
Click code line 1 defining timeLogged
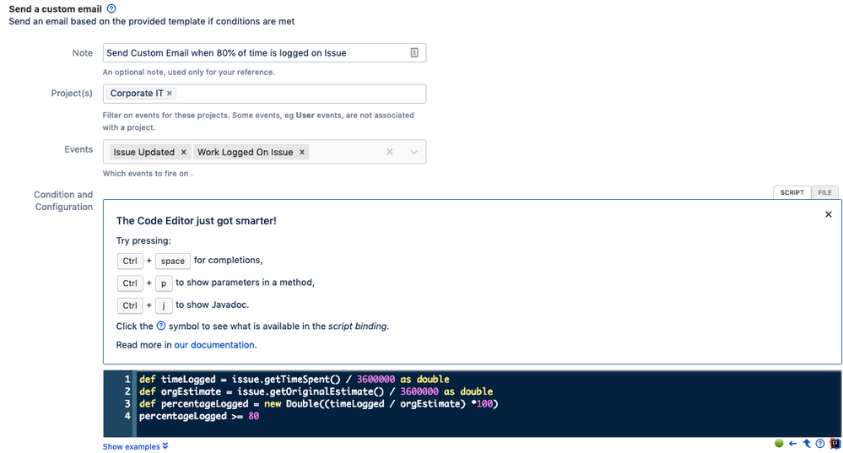(x=295, y=380)
